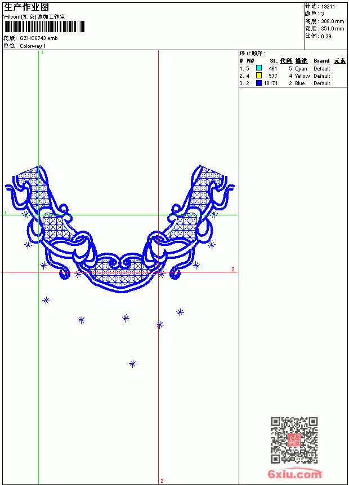Click the barcode under the studio name
The height and width of the screenshot is (485, 349).
pos(44,27)
